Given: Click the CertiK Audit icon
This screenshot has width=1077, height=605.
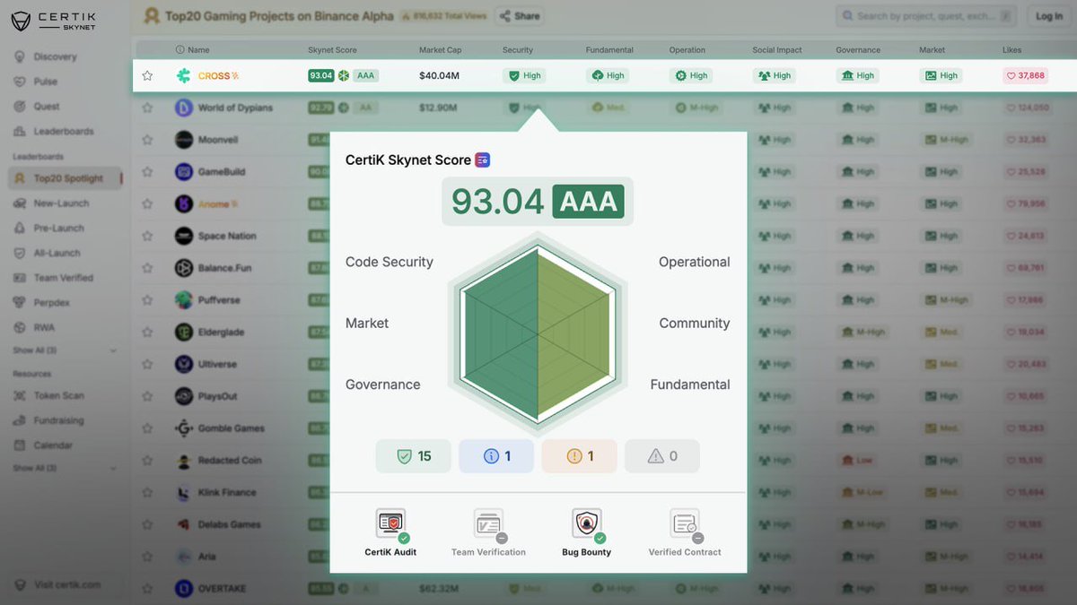Looking at the screenshot, I should 390,524.
